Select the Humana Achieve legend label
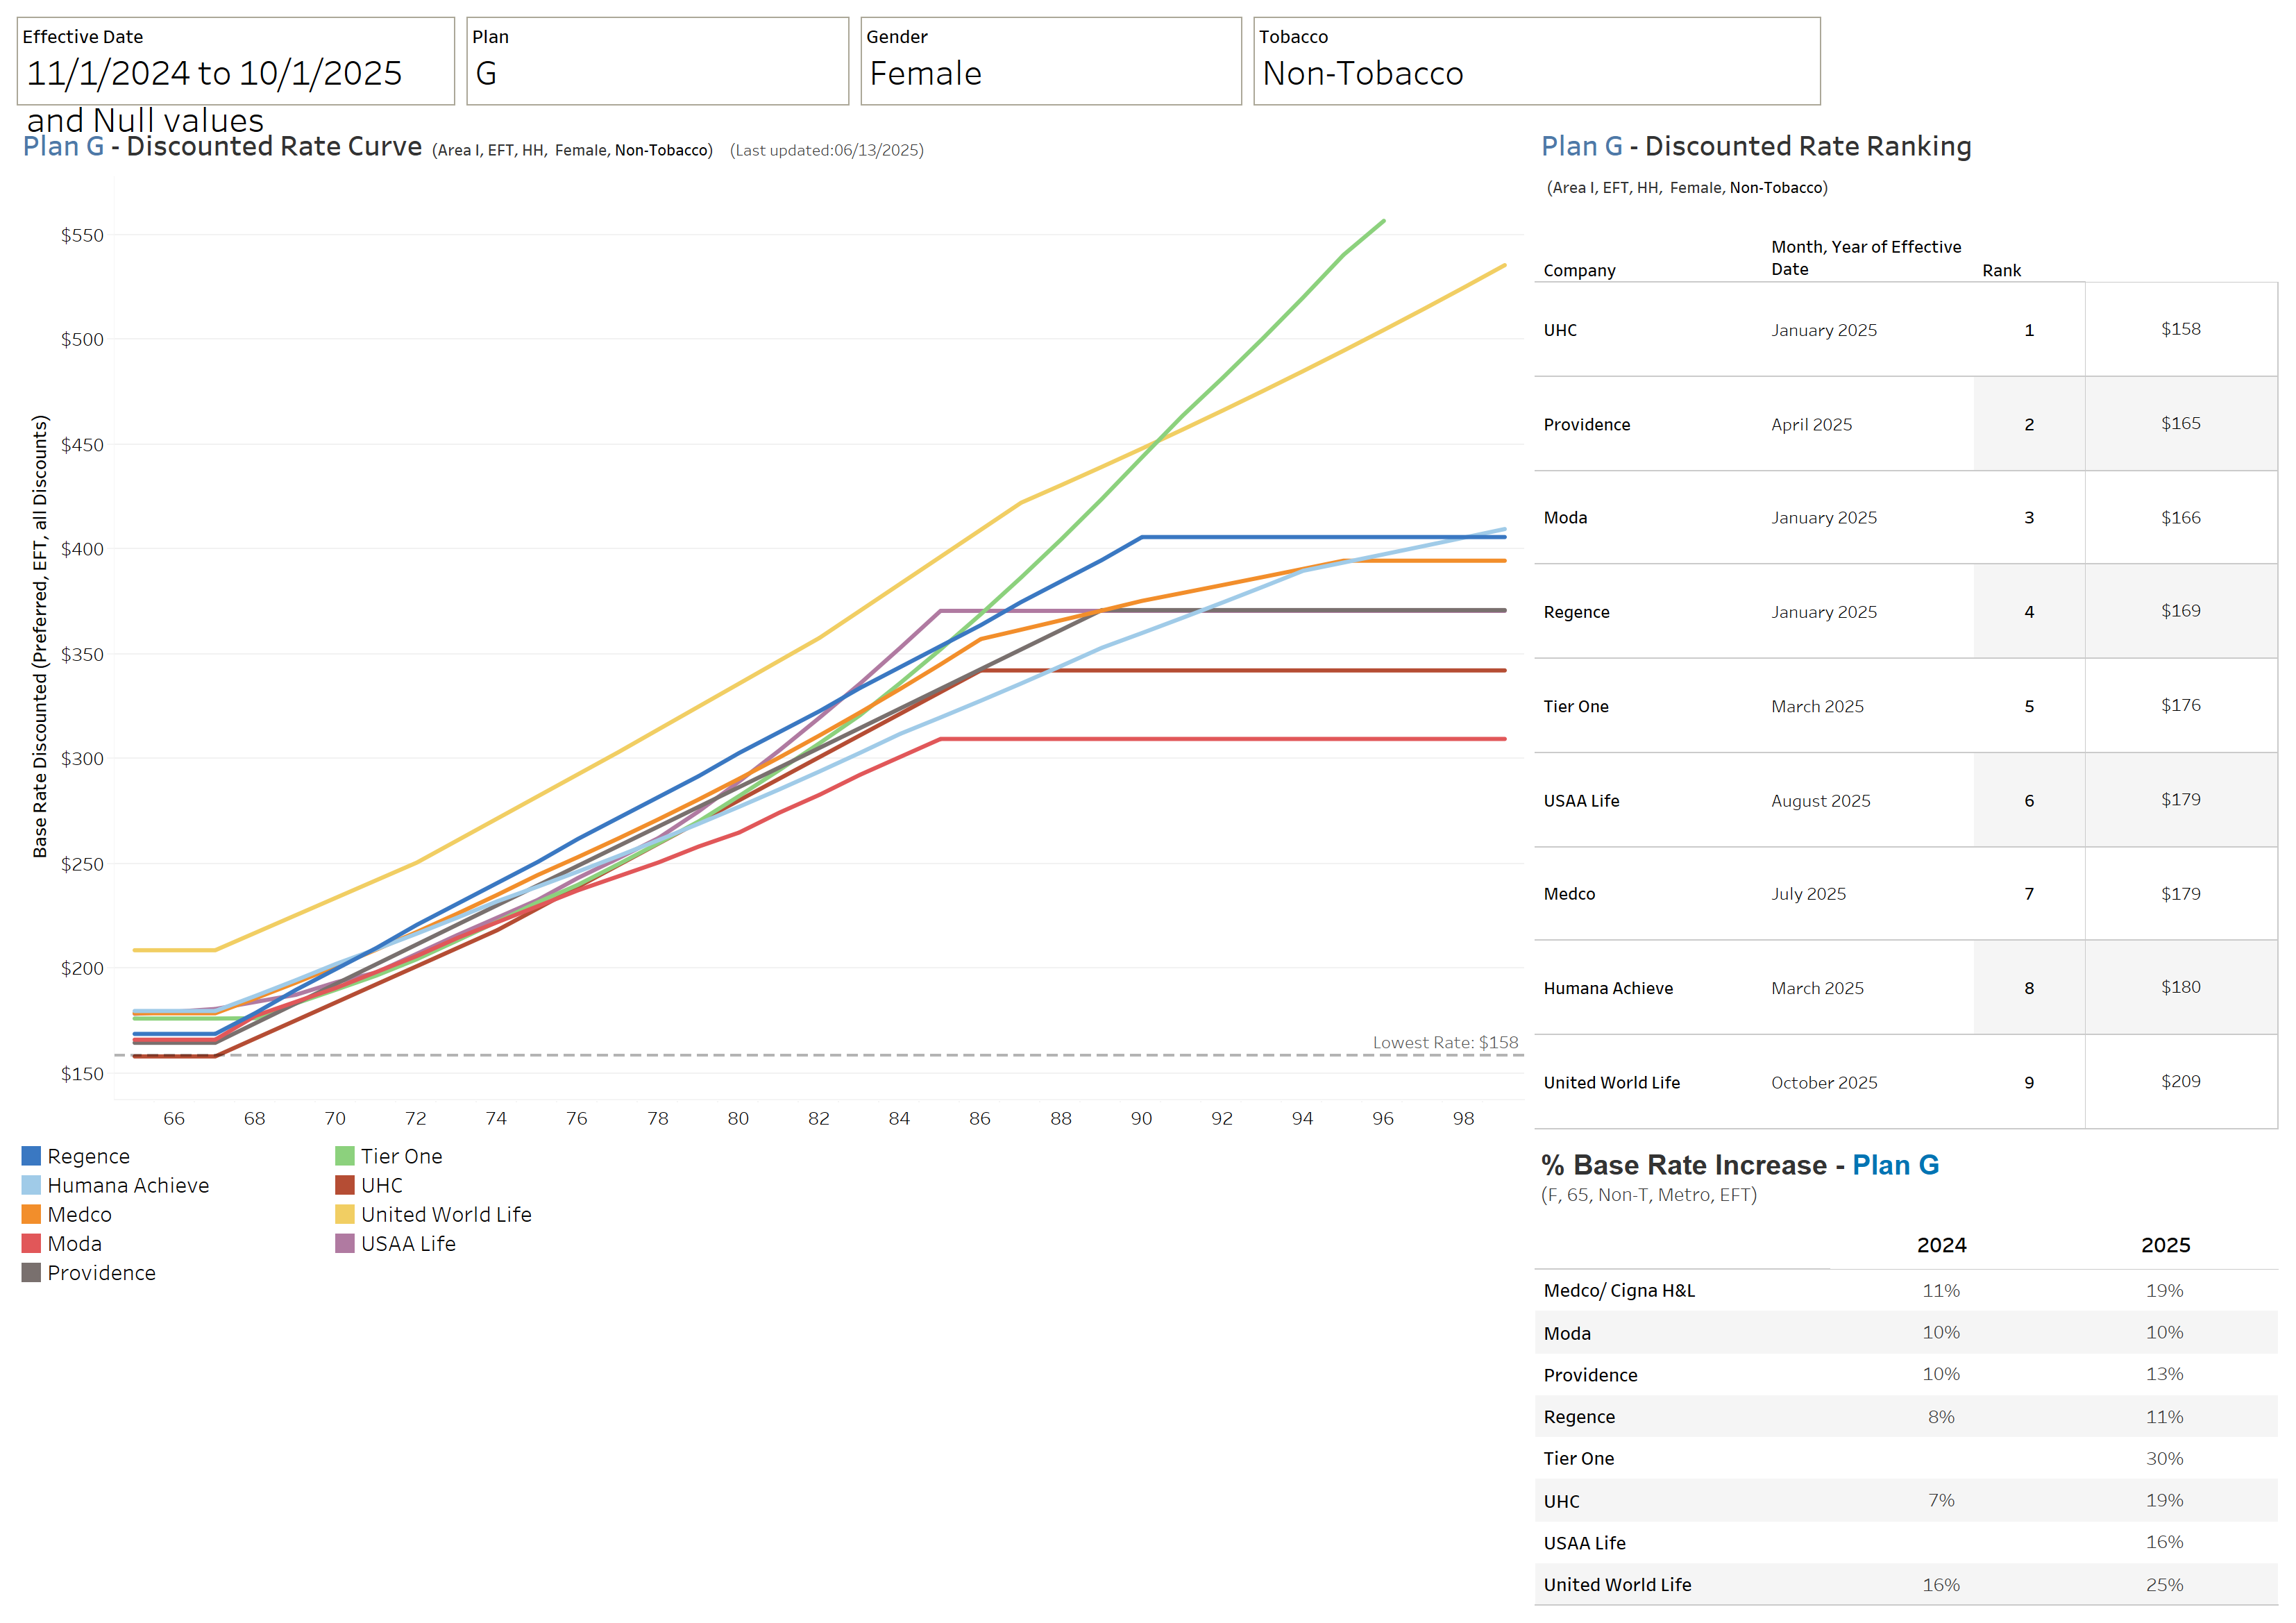 129,1185
